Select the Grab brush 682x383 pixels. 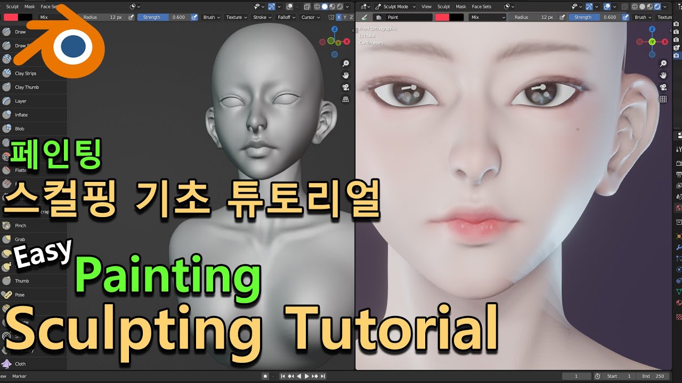point(33,239)
